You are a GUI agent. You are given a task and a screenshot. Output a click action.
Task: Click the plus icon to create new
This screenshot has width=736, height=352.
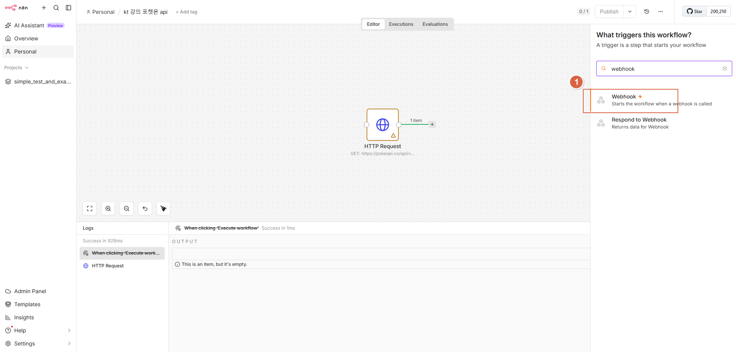tap(44, 8)
